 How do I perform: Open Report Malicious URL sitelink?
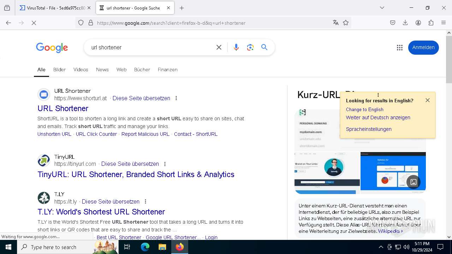[145, 134]
